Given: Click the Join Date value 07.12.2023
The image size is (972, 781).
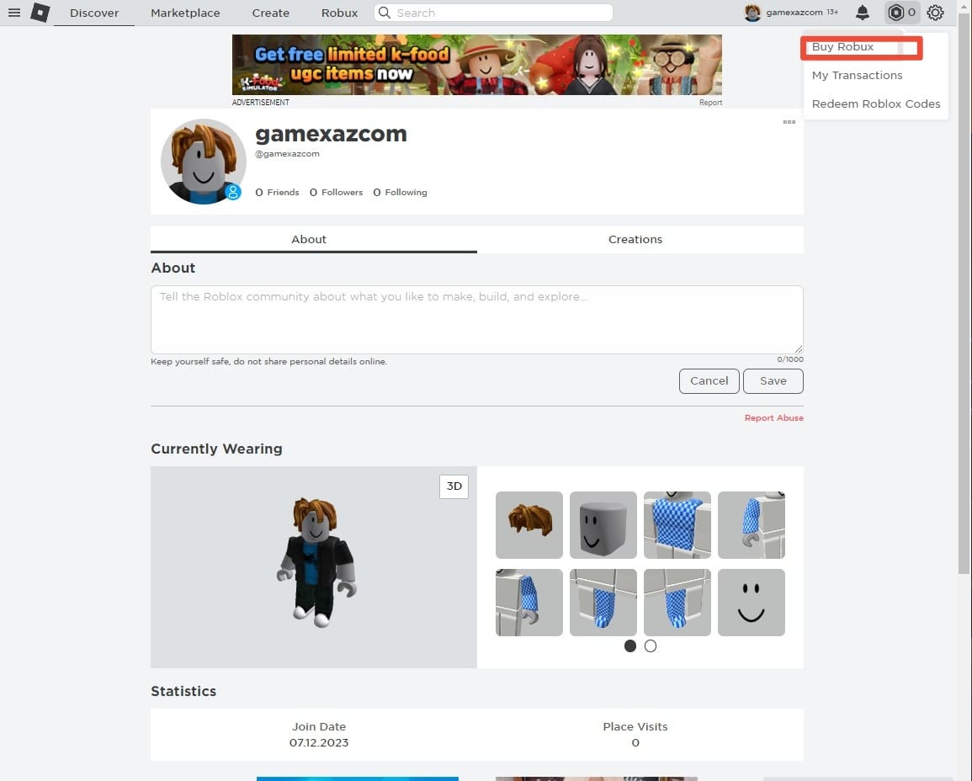Looking at the screenshot, I should click(319, 742).
